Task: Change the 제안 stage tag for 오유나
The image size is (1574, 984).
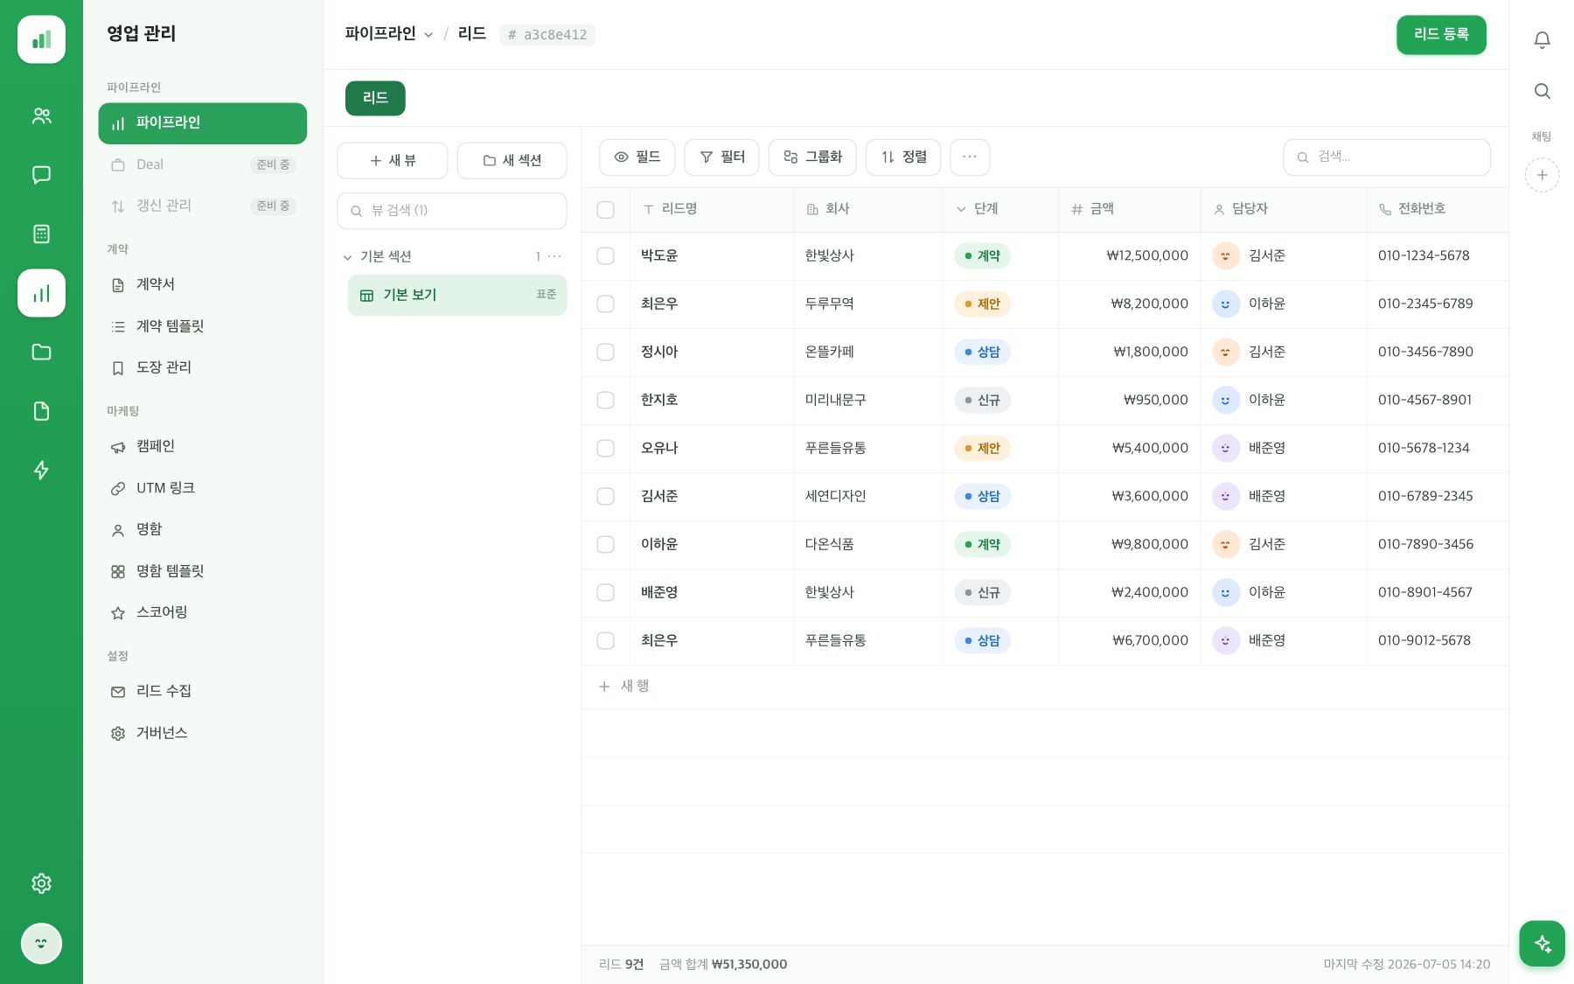Action: 982,449
